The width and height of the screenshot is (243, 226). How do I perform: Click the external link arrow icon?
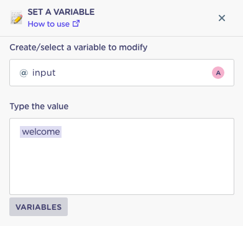(x=76, y=24)
